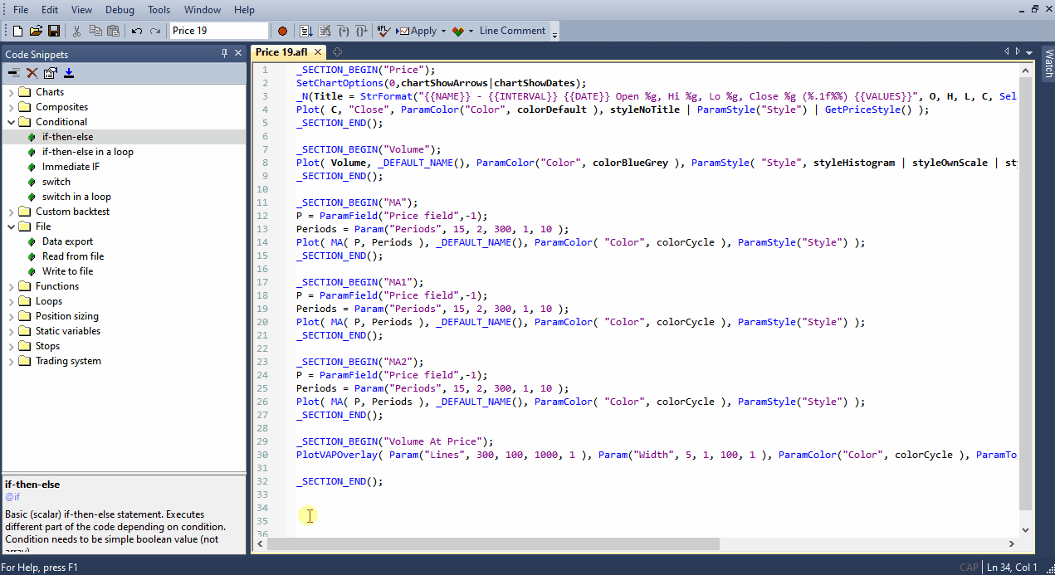Expand the Stops folder
1055x575 pixels.
11,346
